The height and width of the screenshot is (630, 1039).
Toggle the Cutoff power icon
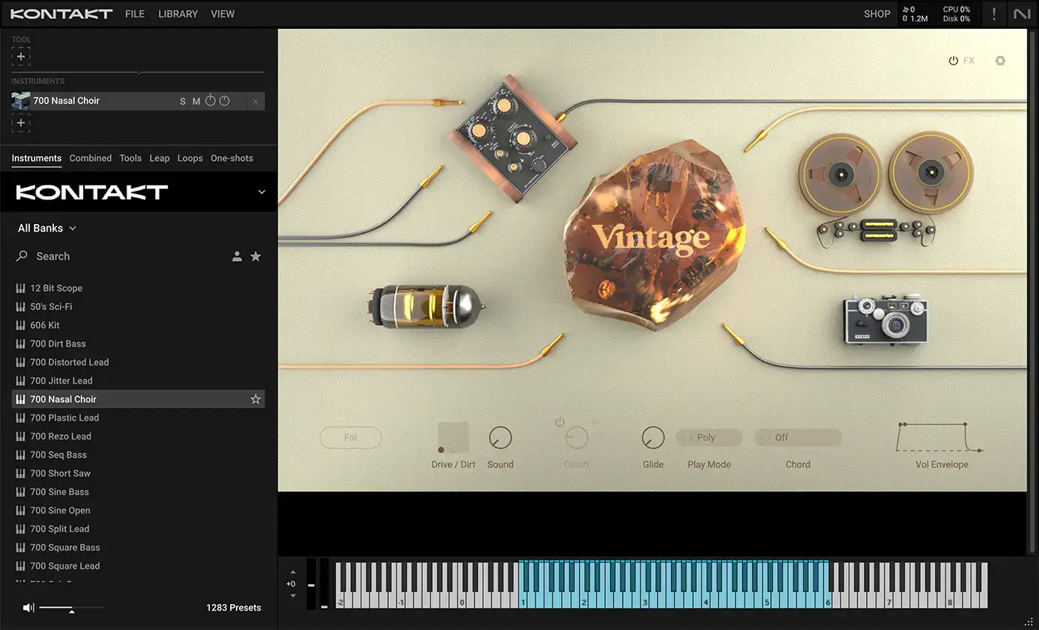[560, 422]
